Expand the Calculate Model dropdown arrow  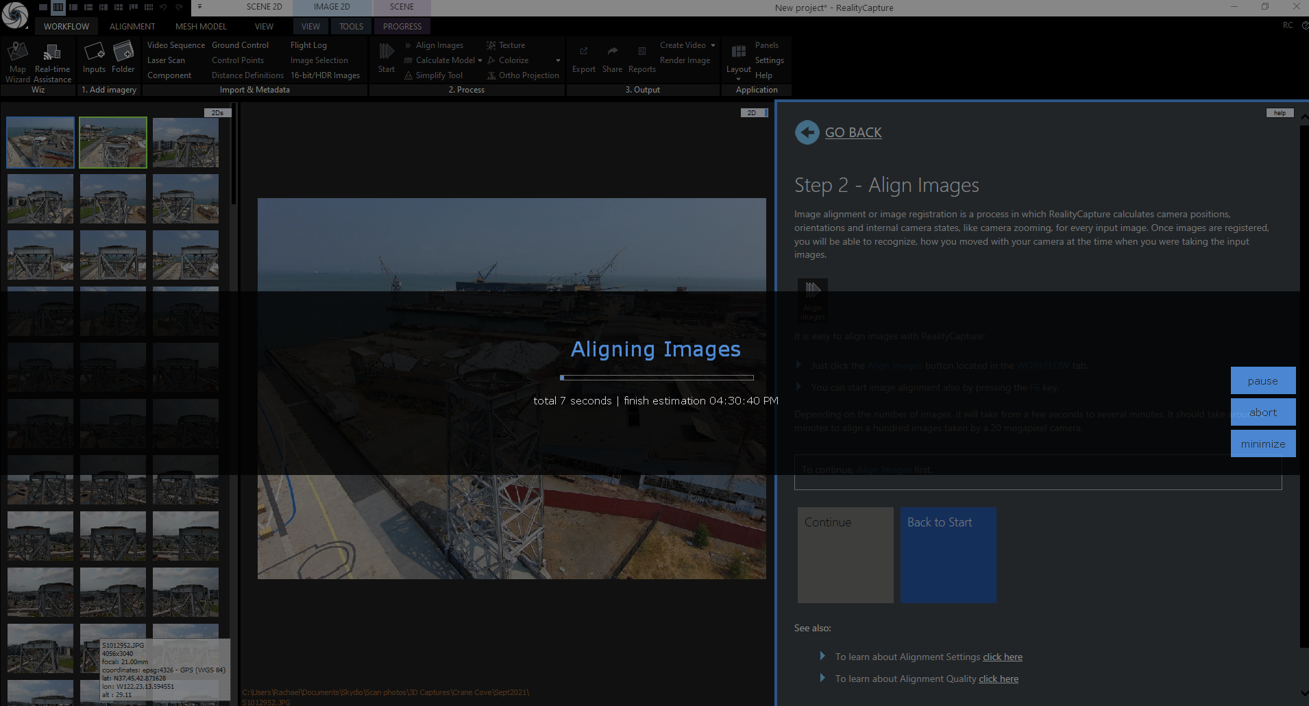pos(480,60)
